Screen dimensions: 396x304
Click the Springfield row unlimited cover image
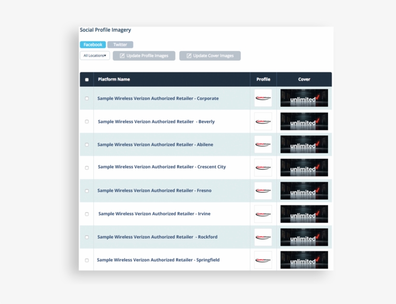pyautogui.click(x=304, y=260)
